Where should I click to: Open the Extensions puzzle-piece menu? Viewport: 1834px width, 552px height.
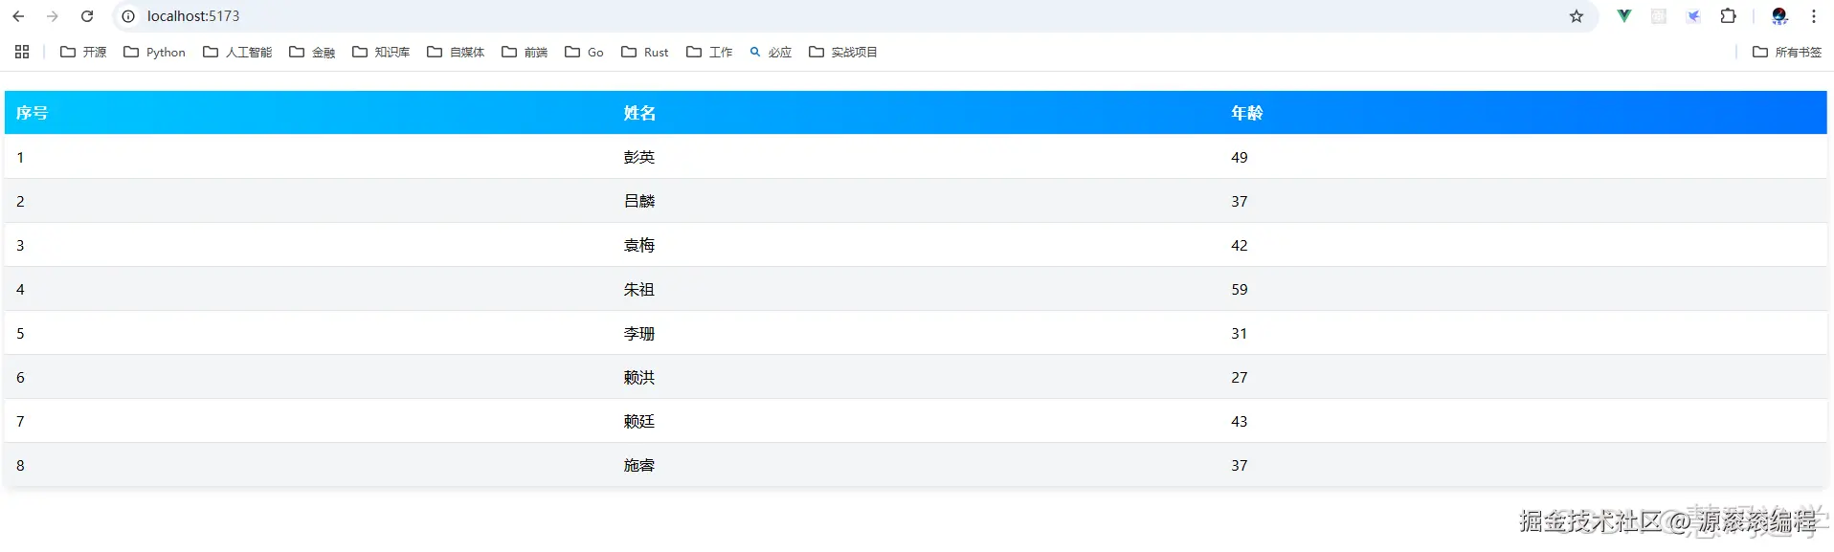pyautogui.click(x=1728, y=16)
